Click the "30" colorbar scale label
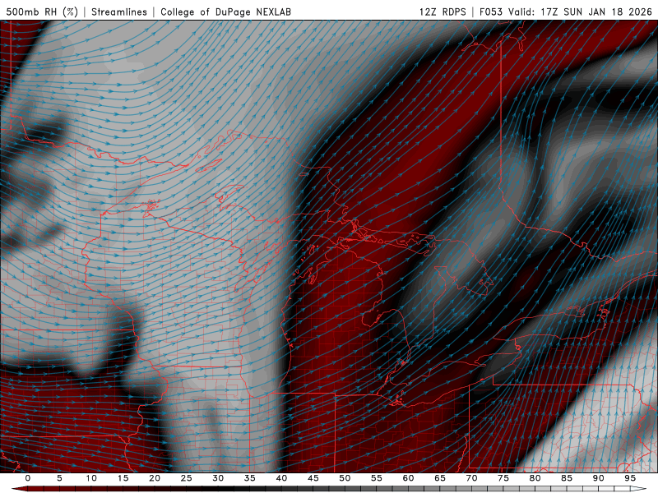The height and width of the screenshot is (493, 658). click(218, 478)
